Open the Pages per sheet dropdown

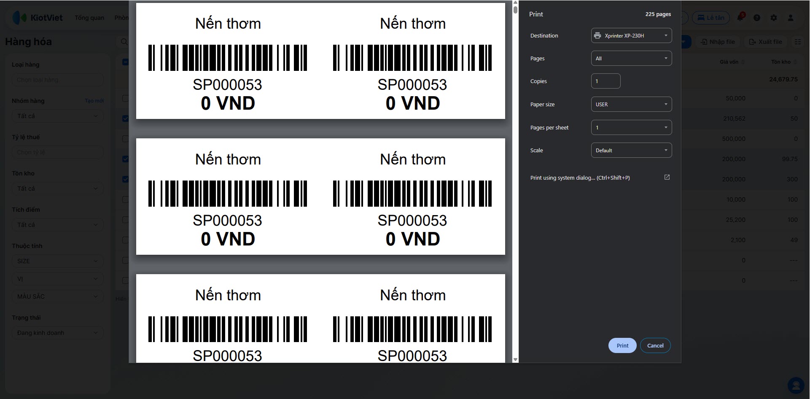tap(631, 127)
